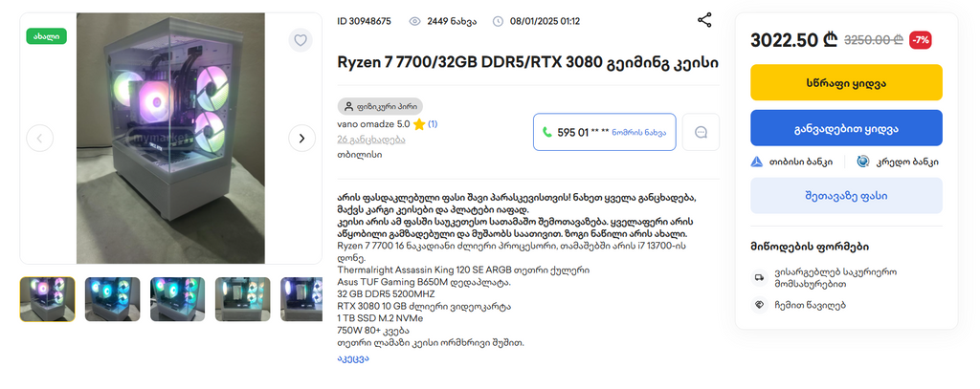This screenshot has height=389, width=980.
Task: Click the date 08/01/2025 01:12
Action: (x=545, y=21)
